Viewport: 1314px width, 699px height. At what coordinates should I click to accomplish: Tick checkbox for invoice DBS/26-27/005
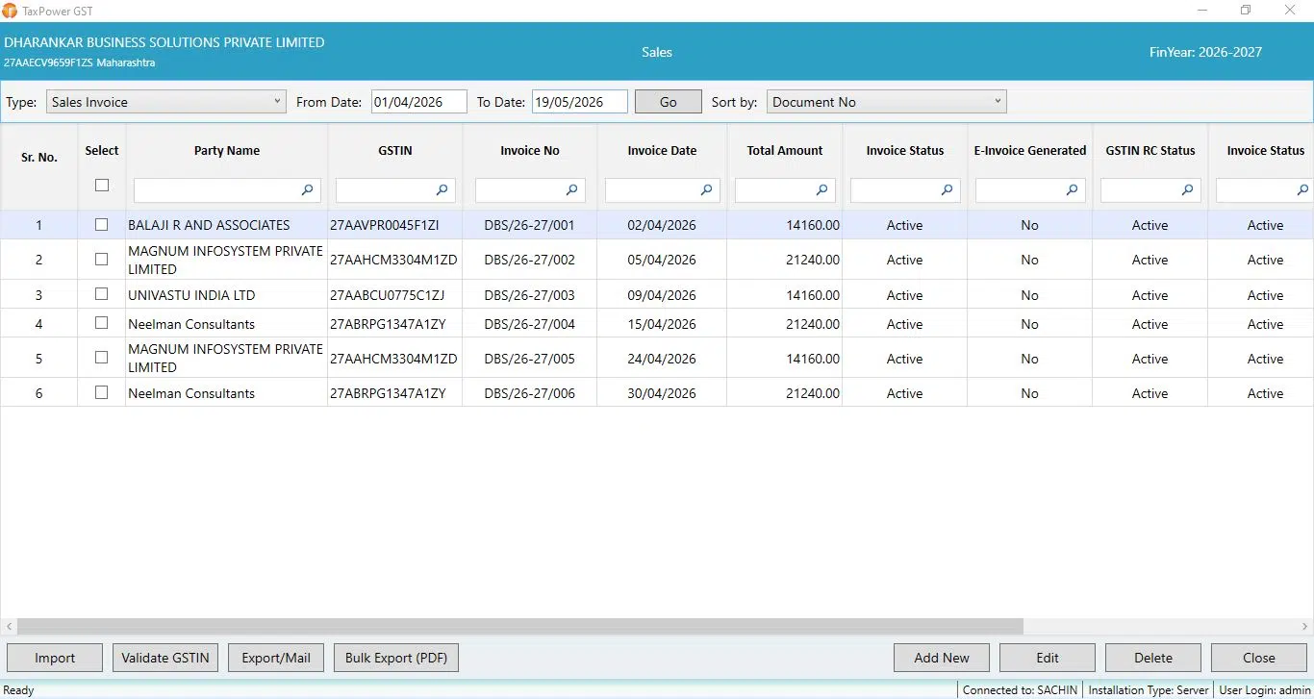tap(102, 358)
